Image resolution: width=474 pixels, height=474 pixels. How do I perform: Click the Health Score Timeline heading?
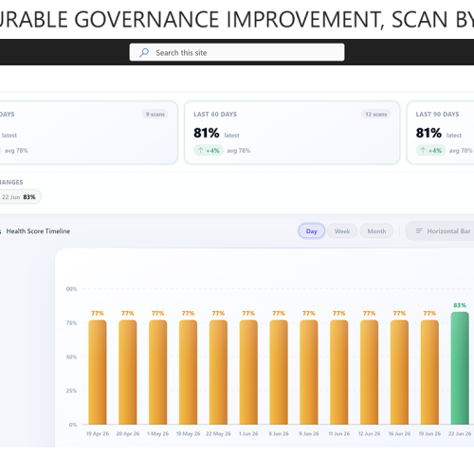38,231
